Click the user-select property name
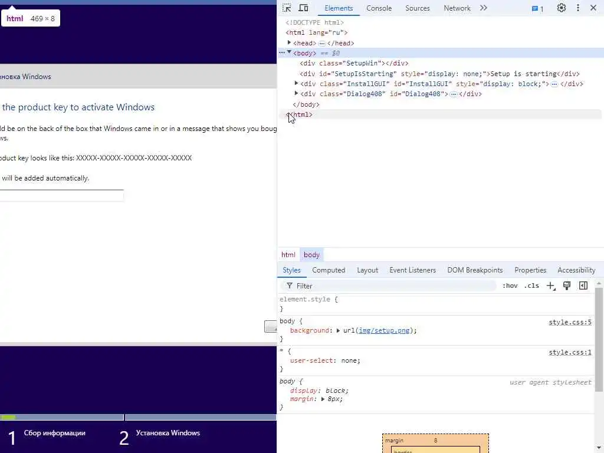This screenshot has width=604, height=453. point(311,360)
